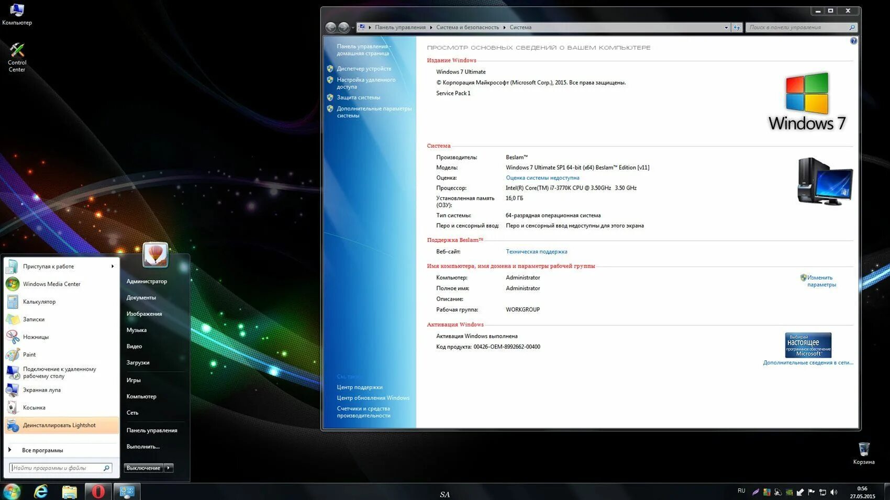Click the volume speaker tray icon

point(834,492)
